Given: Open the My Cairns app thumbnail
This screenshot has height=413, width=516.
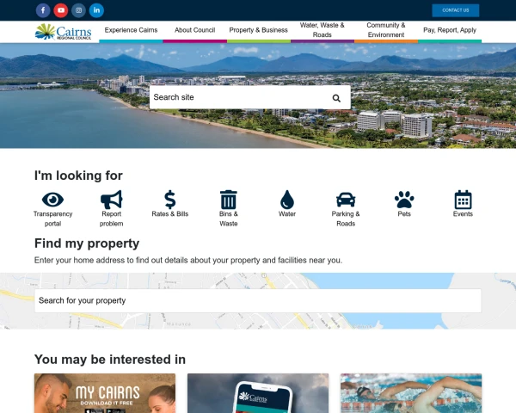Looking at the screenshot, I should [105, 393].
